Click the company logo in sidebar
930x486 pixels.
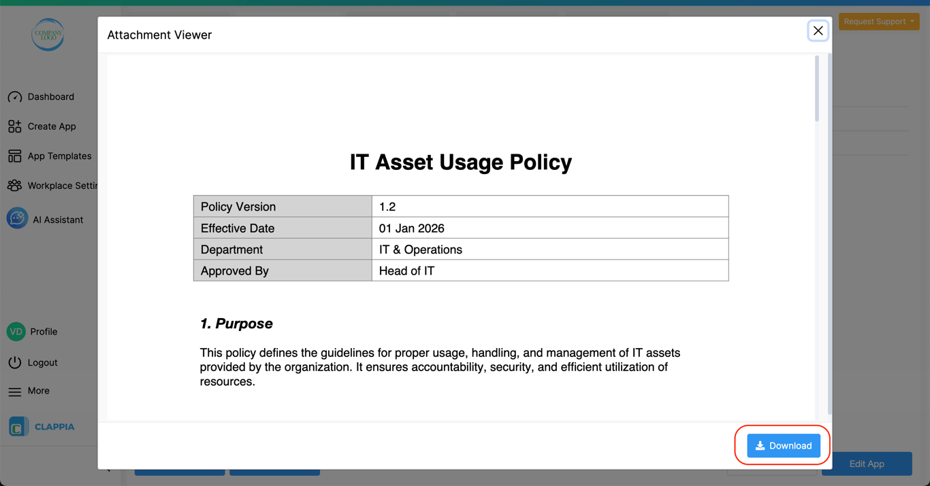48,35
